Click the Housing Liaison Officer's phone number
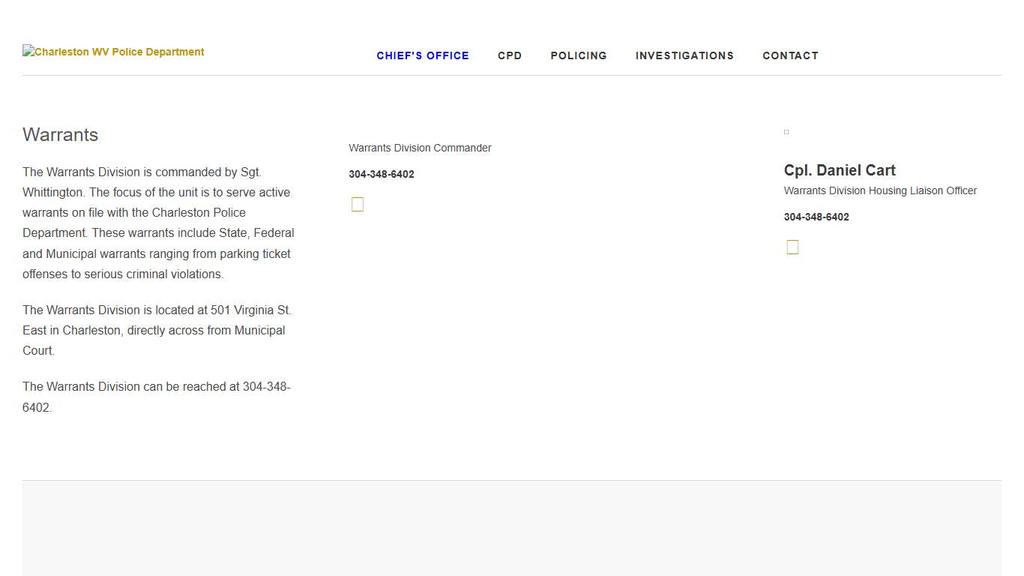The height and width of the screenshot is (576, 1024). point(816,217)
